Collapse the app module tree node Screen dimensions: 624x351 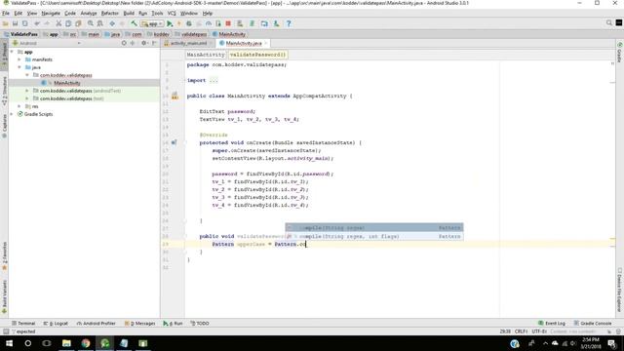pyautogui.click(x=12, y=52)
